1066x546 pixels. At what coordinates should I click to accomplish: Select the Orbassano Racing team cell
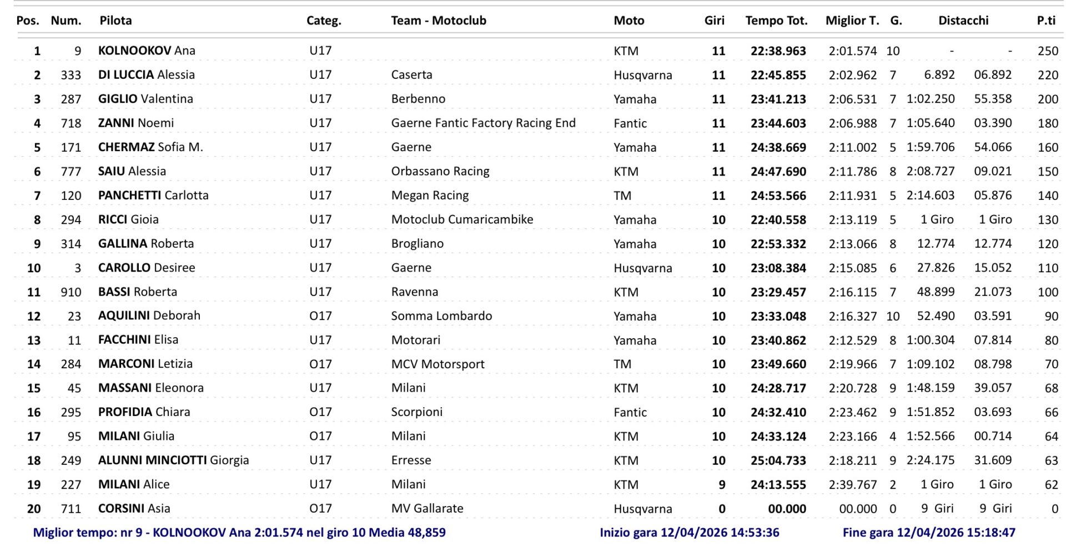click(440, 172)
